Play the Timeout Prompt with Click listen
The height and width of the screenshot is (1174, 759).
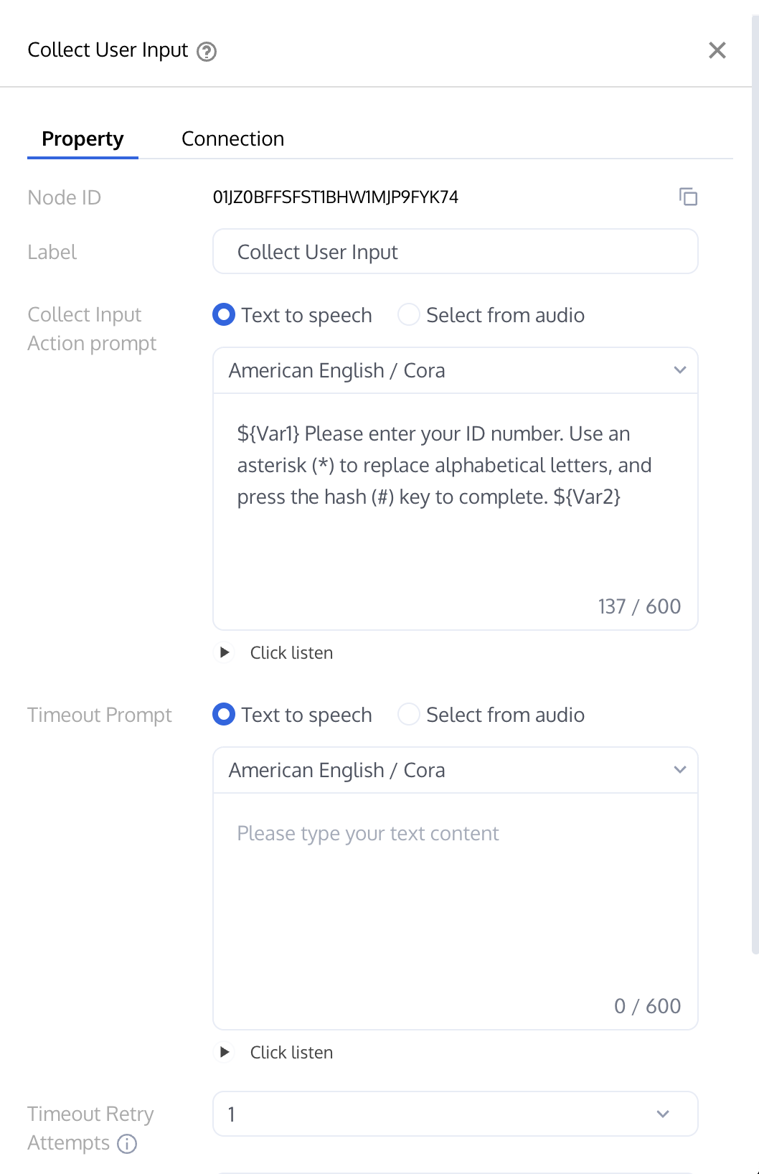[225, 1052]
